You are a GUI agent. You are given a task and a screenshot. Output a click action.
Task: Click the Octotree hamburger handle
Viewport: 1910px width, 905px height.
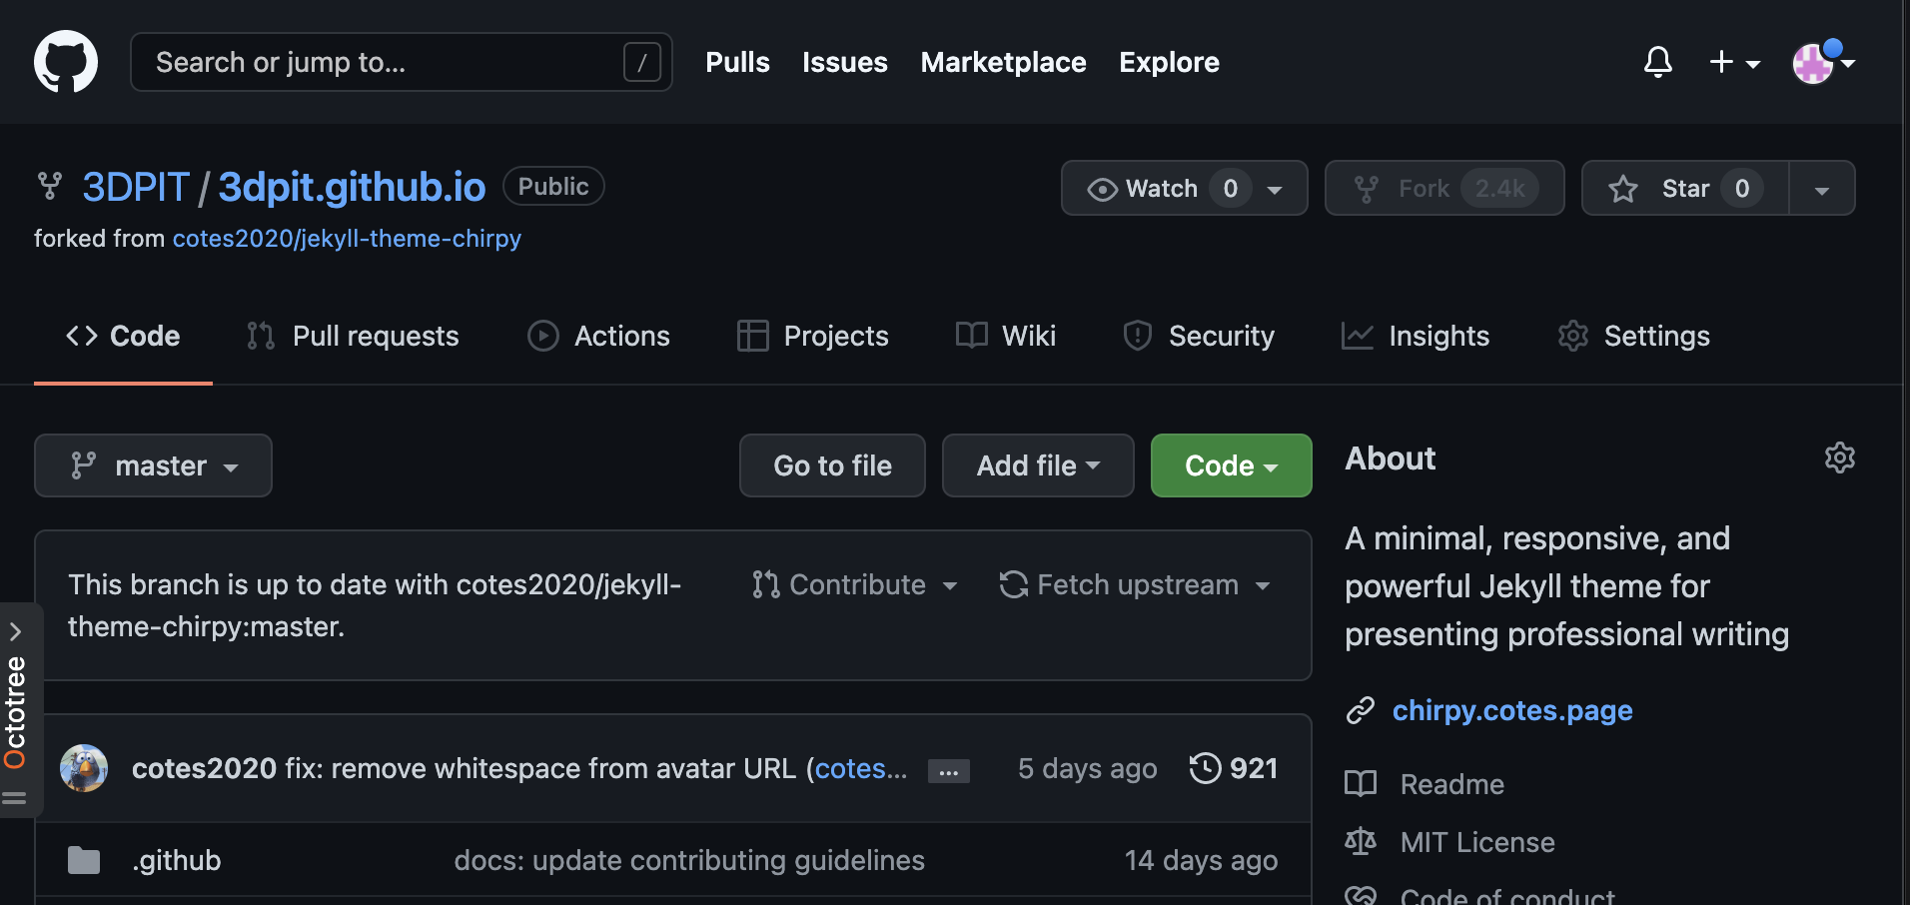14,797
